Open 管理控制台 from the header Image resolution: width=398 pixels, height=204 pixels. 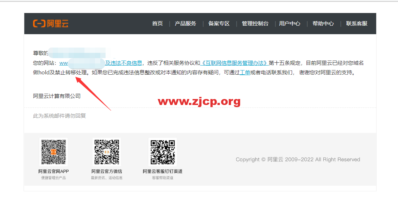[x=255, y=24]
